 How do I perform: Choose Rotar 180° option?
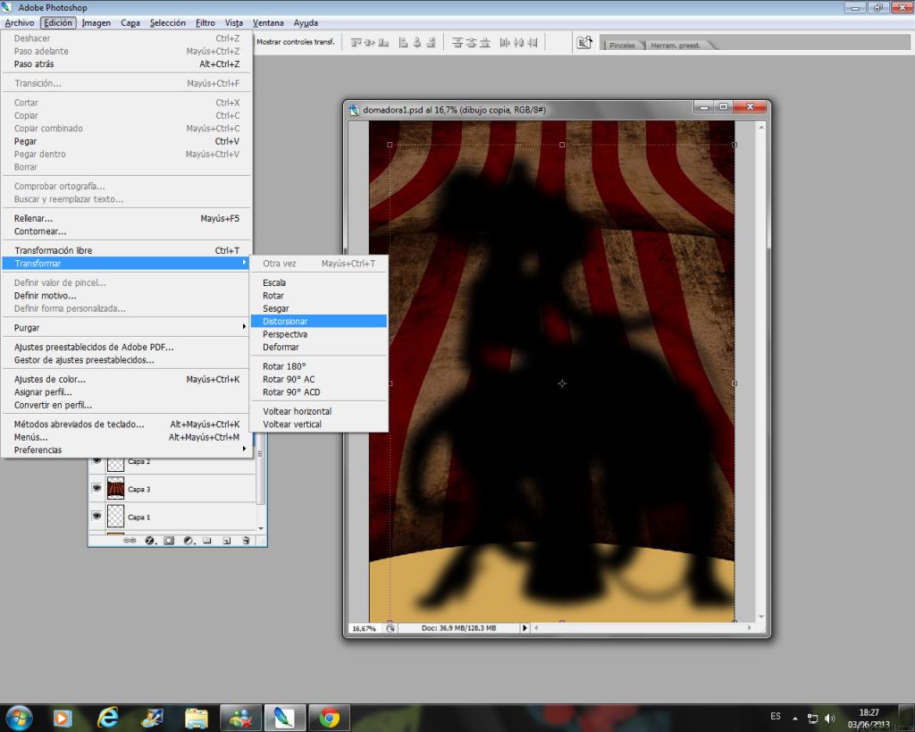[x=319, y=366]
